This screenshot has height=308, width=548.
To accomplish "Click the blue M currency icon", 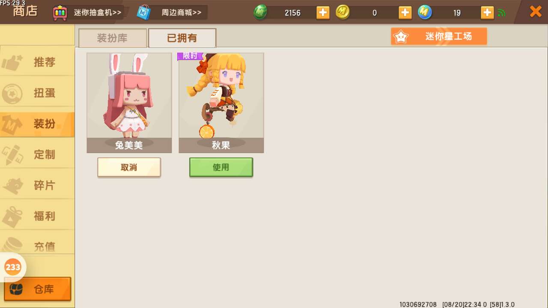I will (x=425, y=12).
